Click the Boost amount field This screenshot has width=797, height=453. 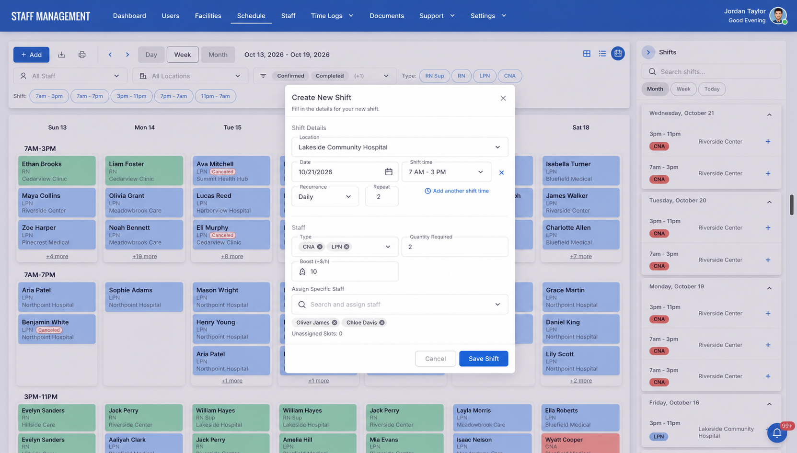coord(345,272)
